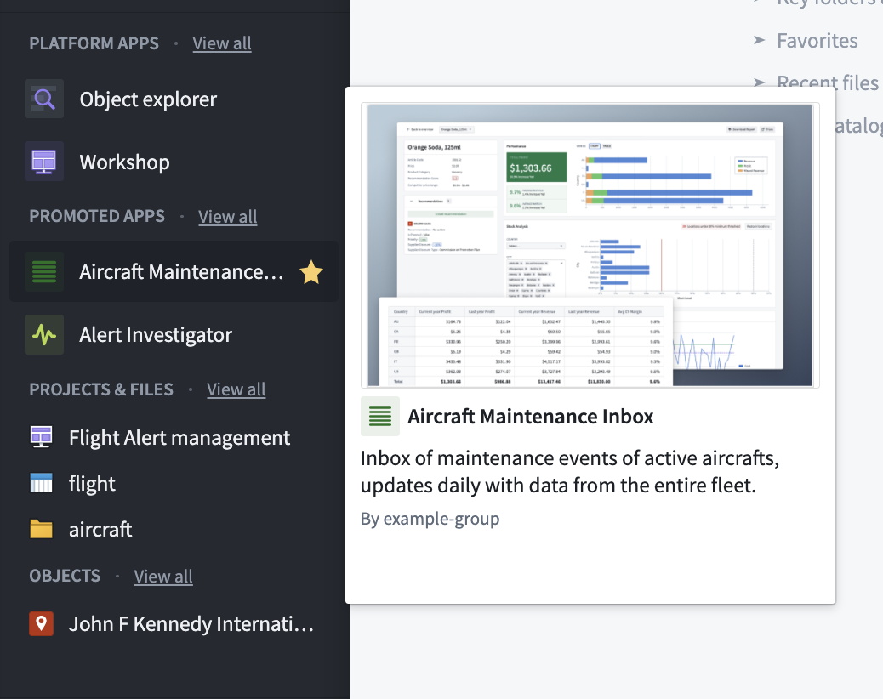
Task: Open the aircraft folder entry
Action: point(100,530)
